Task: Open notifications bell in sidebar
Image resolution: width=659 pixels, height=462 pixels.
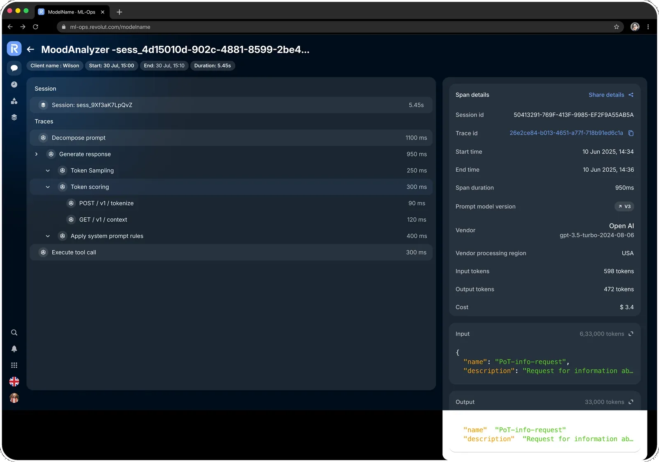Action: (14, 349)
